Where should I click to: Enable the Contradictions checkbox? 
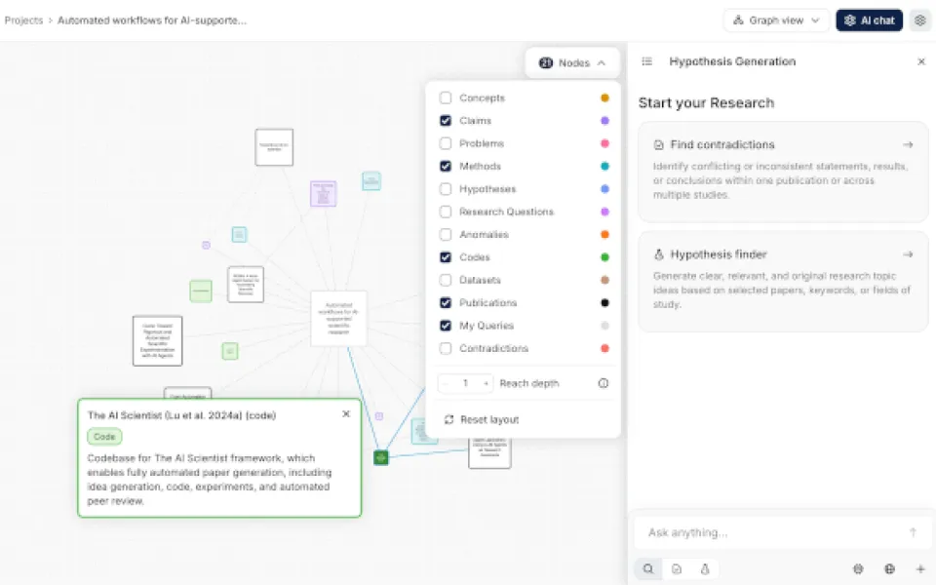[x=446, y=348]
